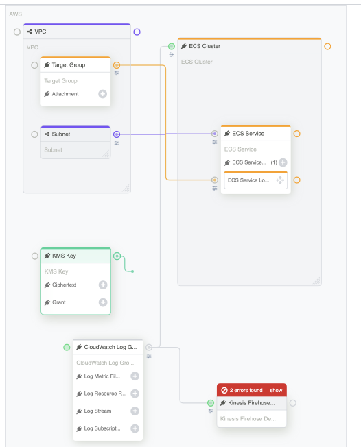
Task: Click the VPC resize handle
Action: [x=126, y=188]
